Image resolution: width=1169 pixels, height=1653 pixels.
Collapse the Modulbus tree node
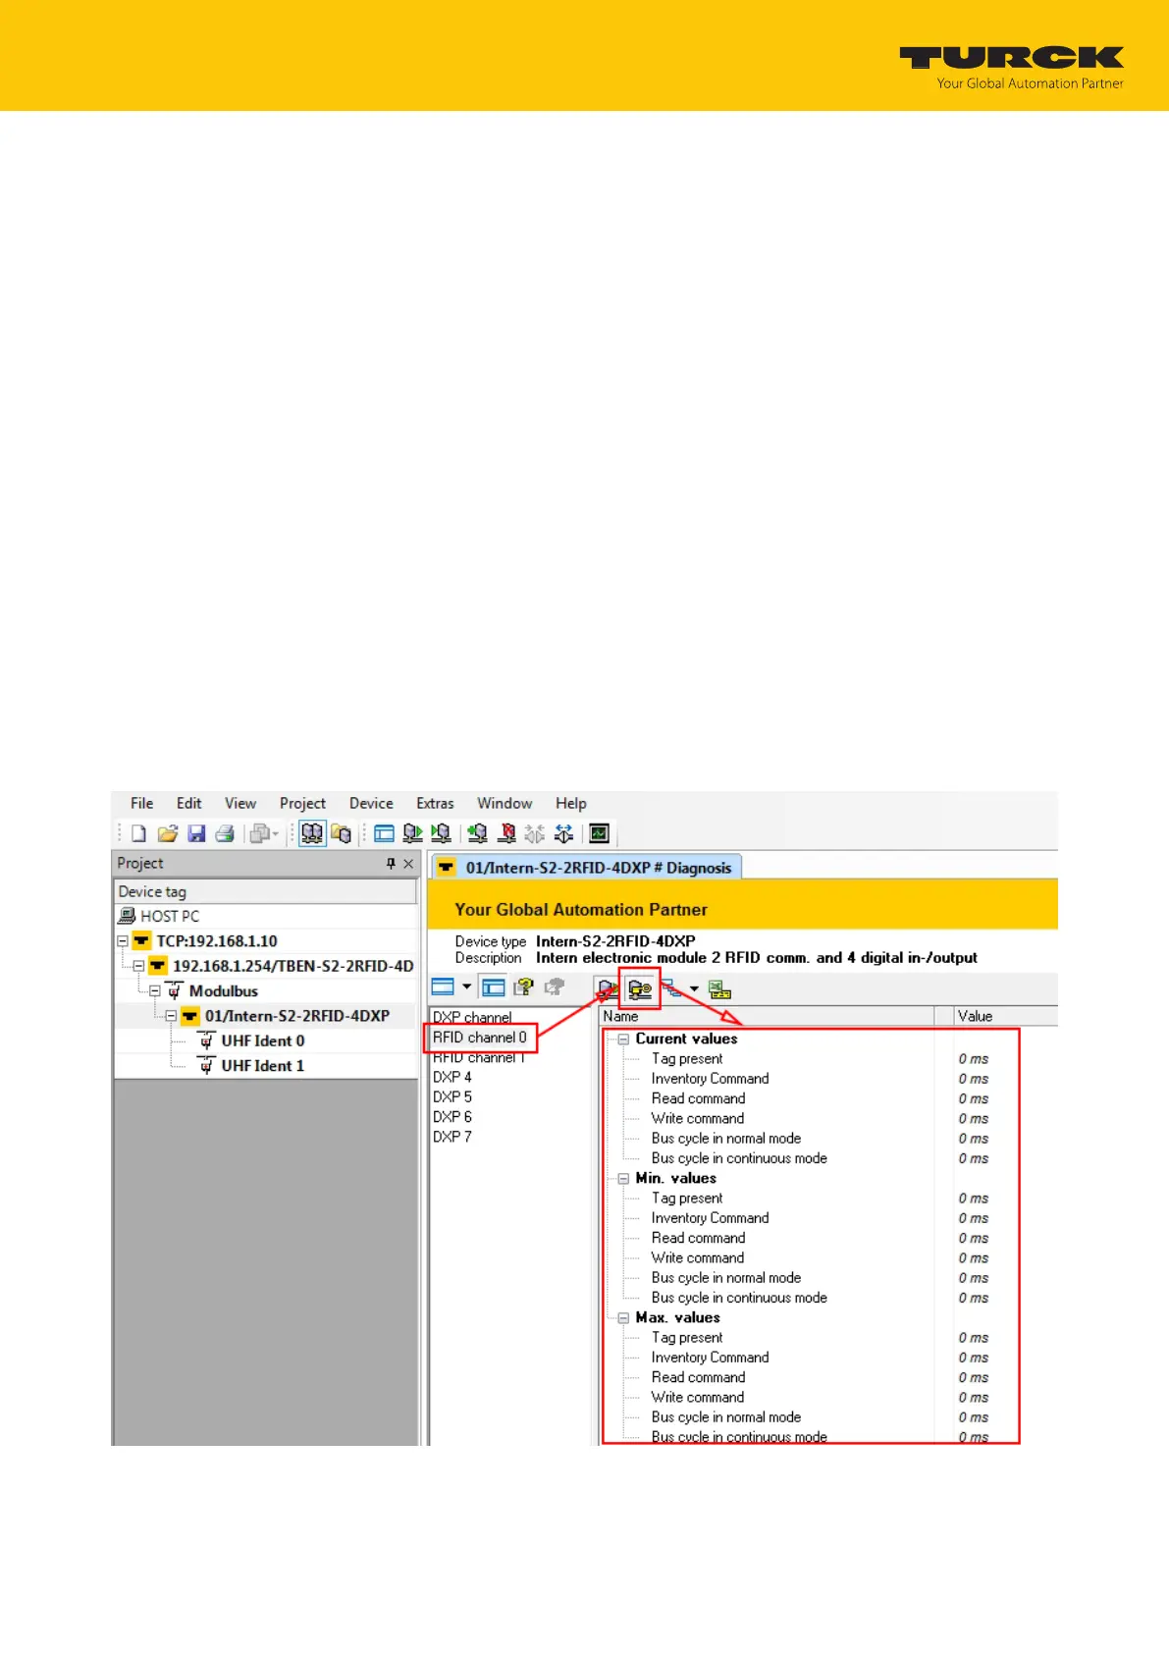[x=155, y=991]
